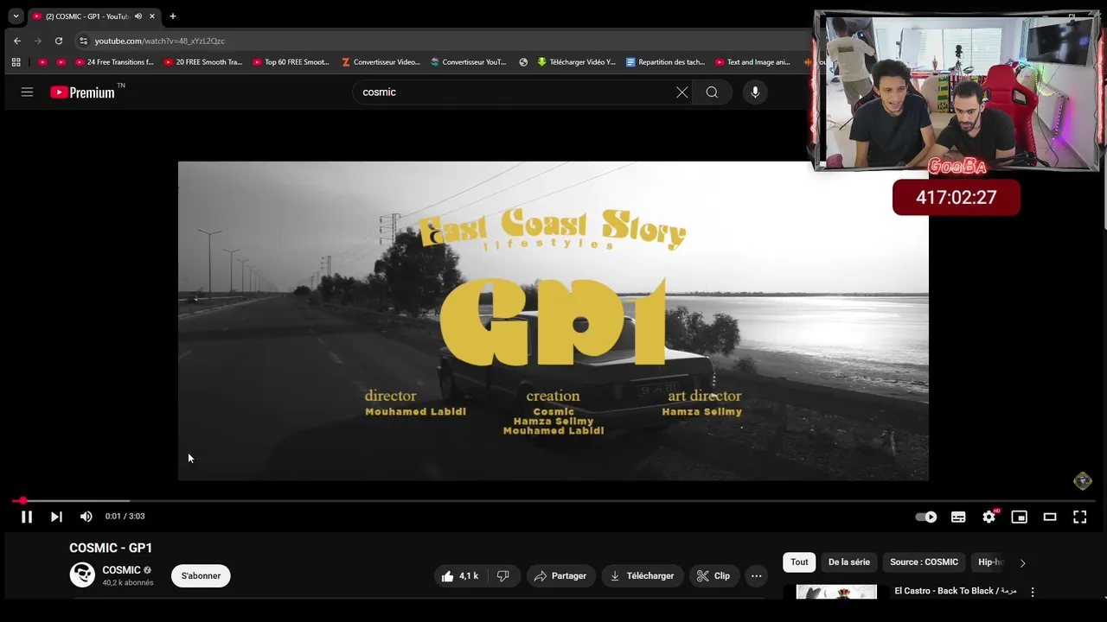This screenshot has width=1107, height=622.
Task: Skip to the next video
Action: pos(56,517)
